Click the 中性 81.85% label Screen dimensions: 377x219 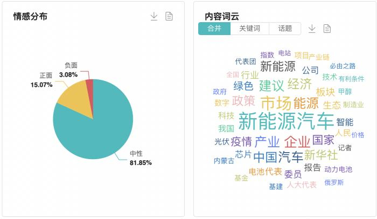(x=140, y=158)
